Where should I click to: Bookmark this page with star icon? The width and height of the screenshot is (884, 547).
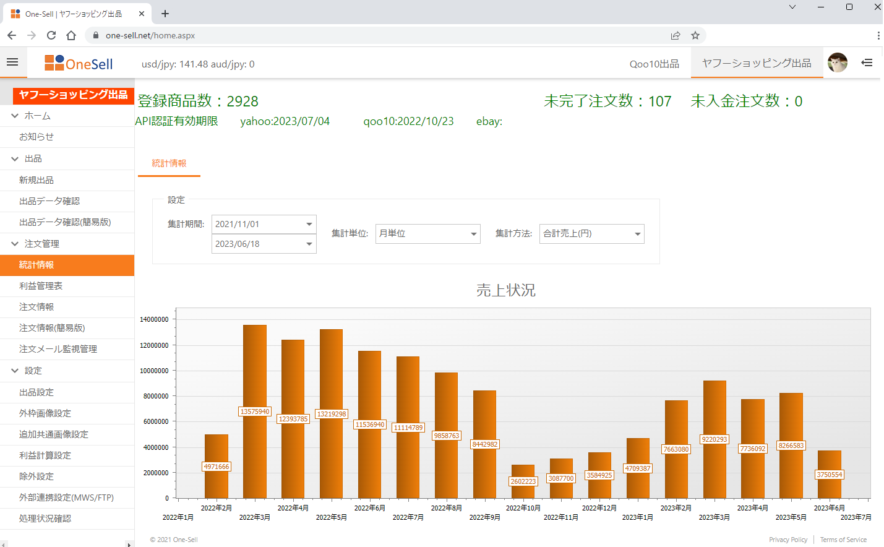coord(695,35)
